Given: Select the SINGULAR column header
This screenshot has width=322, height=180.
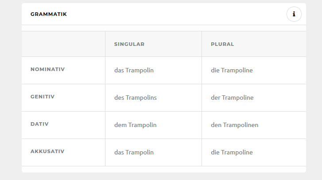Looking at the screenshot, I should click(x=129, y=44).
